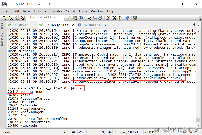The height and width of the screenshot is (135, 202).
Task: Click '29 Rows, 90 Cols' status entry
Action: [x=126, y=132]
